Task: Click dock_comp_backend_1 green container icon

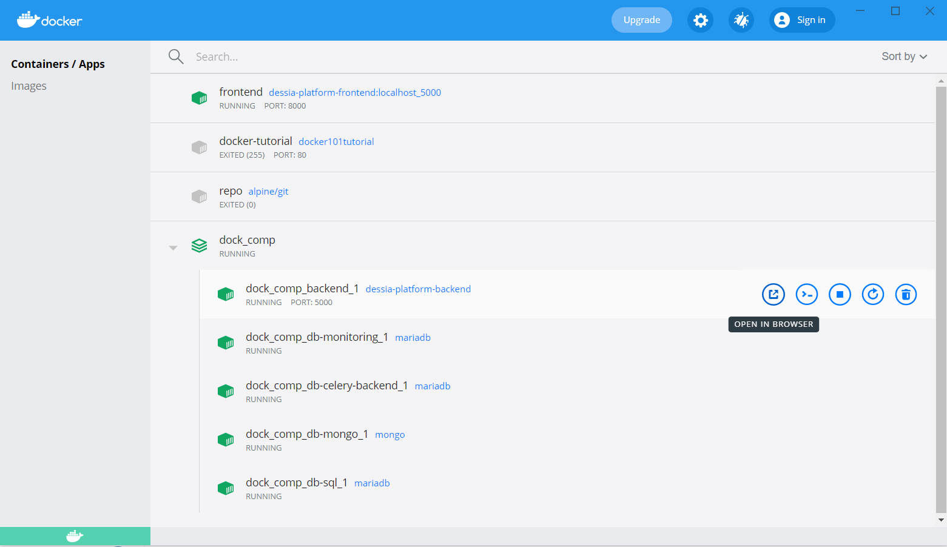Action: coord(226,294)
